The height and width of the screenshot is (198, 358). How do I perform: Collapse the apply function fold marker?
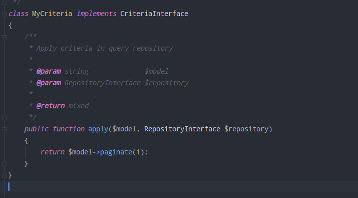(x=5, y=129)
